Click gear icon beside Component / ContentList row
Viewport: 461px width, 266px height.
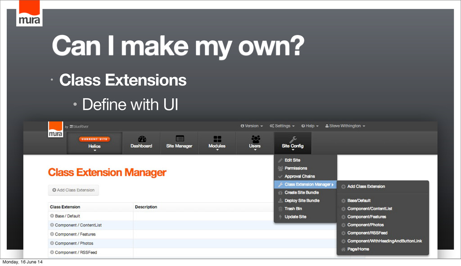point(52,225)
